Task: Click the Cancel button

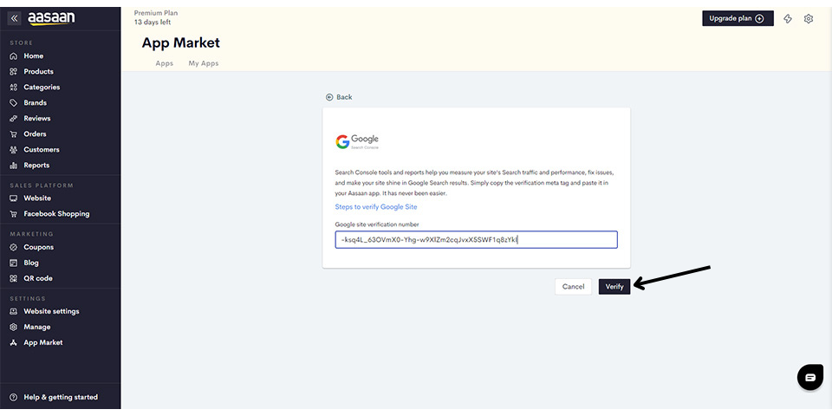Action: pos(573,287)
